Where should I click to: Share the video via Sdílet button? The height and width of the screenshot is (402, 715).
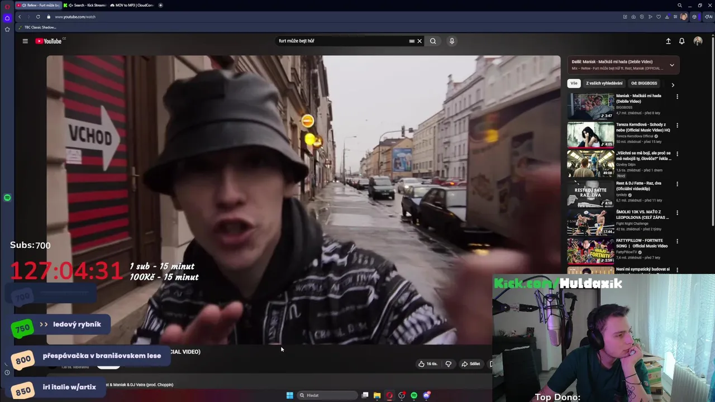pyautogui.click(x=470, y=364)
